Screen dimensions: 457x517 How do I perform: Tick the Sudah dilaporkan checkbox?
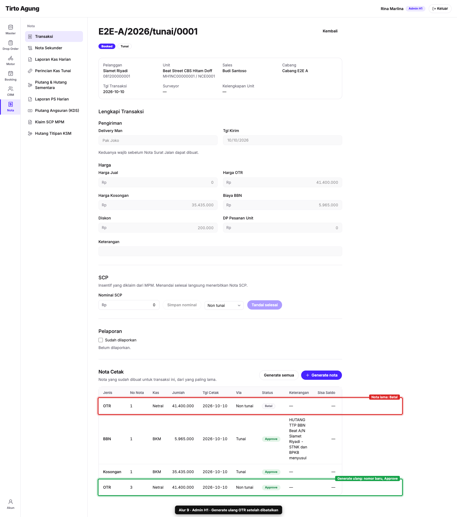click(101, 340)
